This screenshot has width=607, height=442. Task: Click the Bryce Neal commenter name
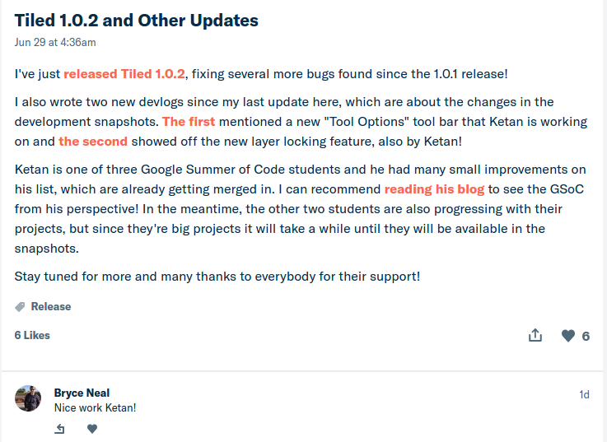click(82, 393)
